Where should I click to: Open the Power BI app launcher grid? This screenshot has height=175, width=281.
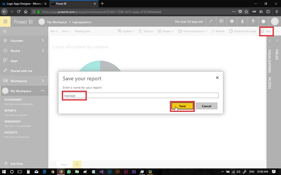click(x=5, y=21)
